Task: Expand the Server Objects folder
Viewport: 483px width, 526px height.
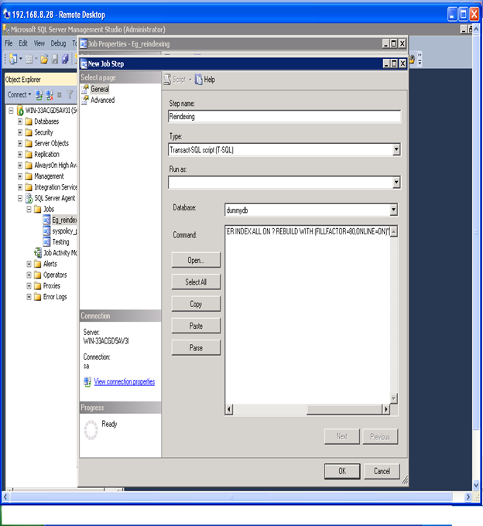Action: point(20,144)
